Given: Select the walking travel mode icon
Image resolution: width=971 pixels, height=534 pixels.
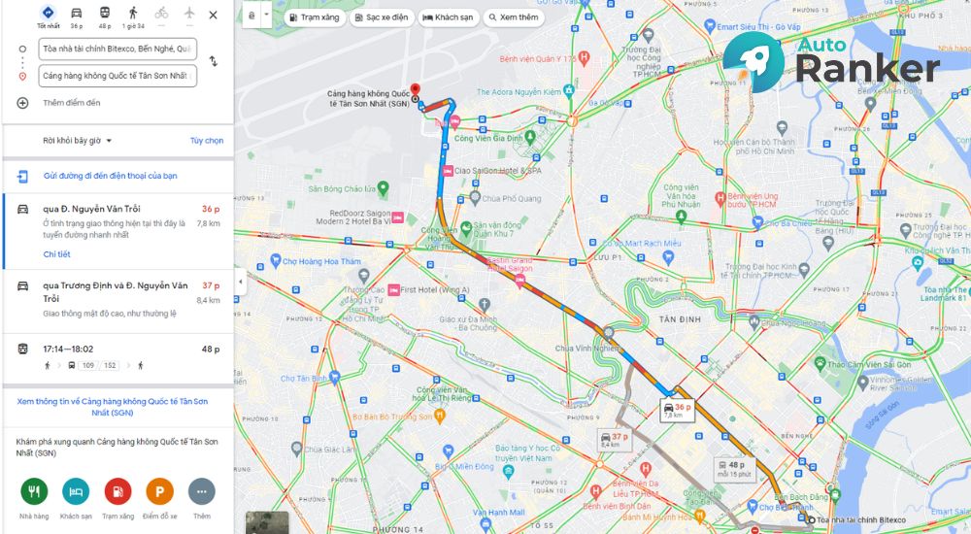Looking at the screenshot, I should pyautogui.click(x=133, y=14).
